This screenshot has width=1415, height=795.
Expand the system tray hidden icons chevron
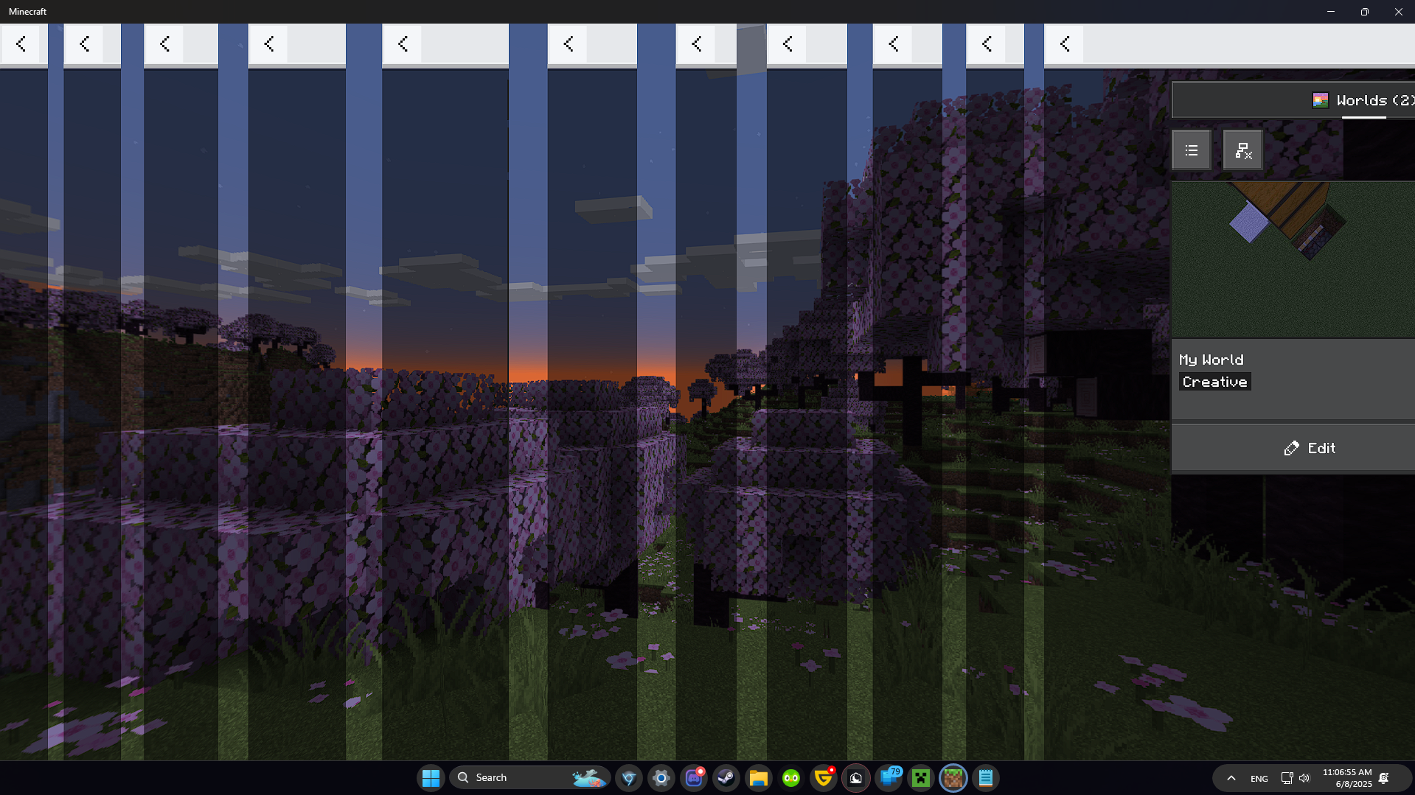tap(1231, 778)
